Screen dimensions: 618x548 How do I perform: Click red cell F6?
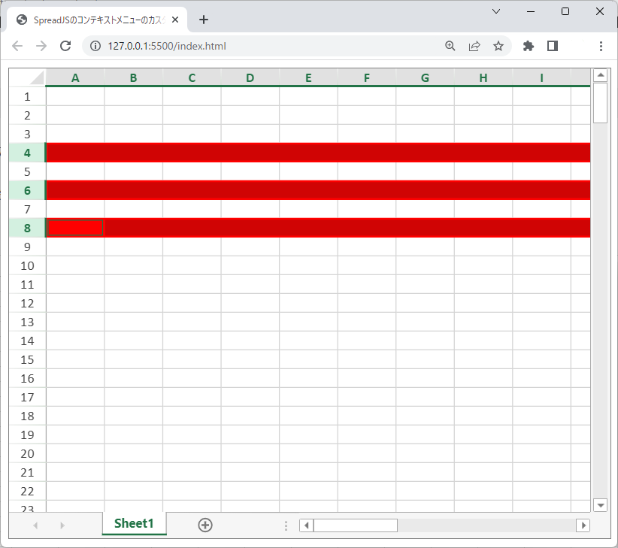coord(367,191)
